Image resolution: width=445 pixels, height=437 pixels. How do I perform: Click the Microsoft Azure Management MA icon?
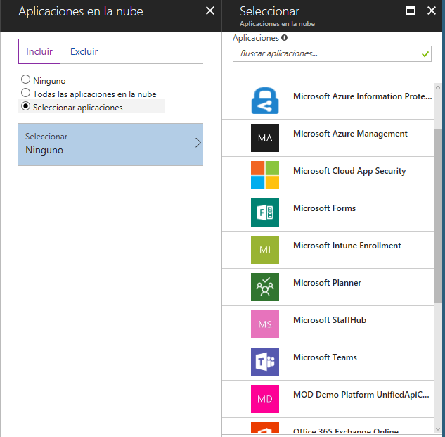(x=265, y=138)
